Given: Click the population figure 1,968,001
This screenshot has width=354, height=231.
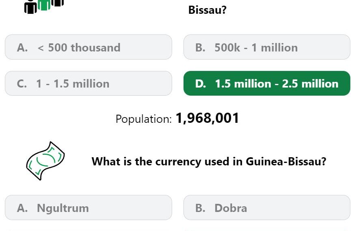Looking at the screenshot, I should pyautogui.click(x=207, y=118).
